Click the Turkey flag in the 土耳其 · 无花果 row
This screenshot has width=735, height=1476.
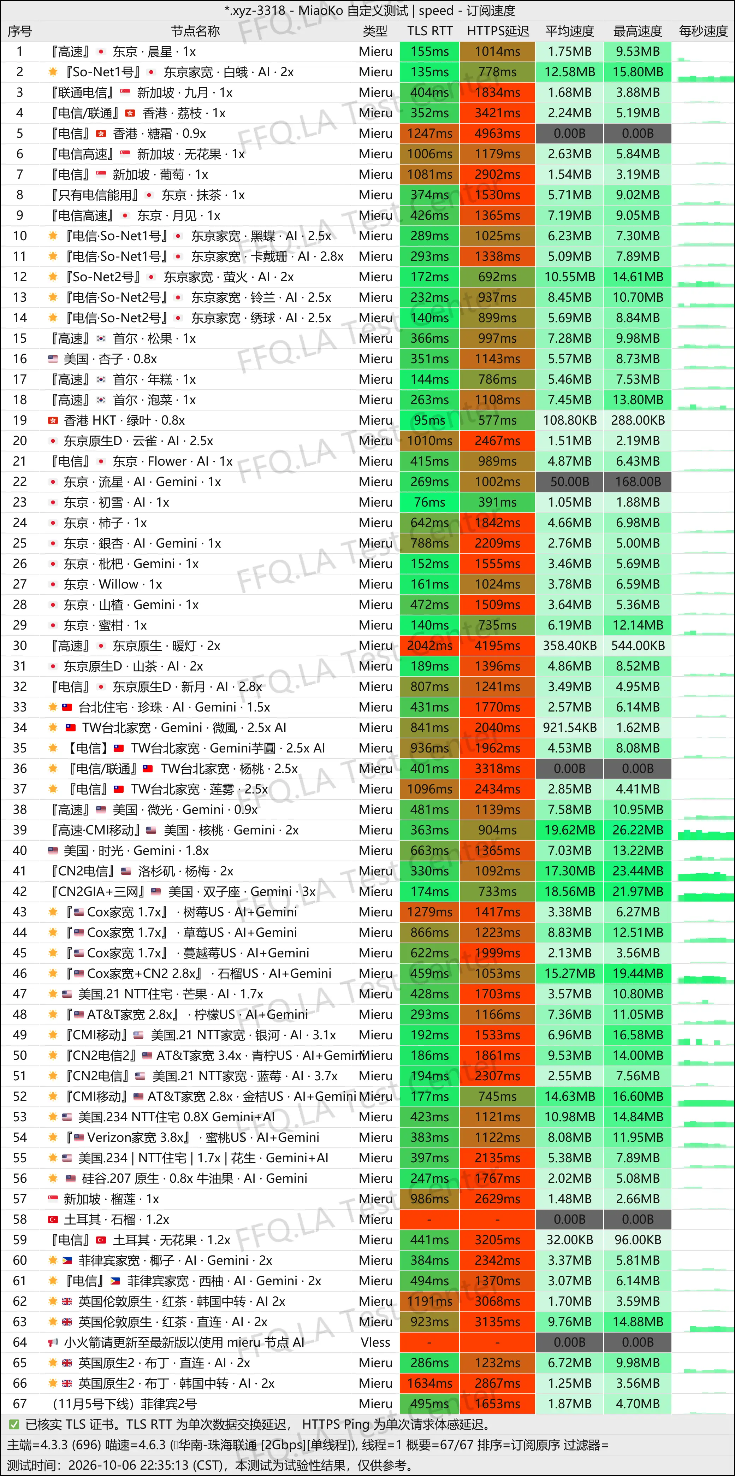click(x=101, y=1240)
